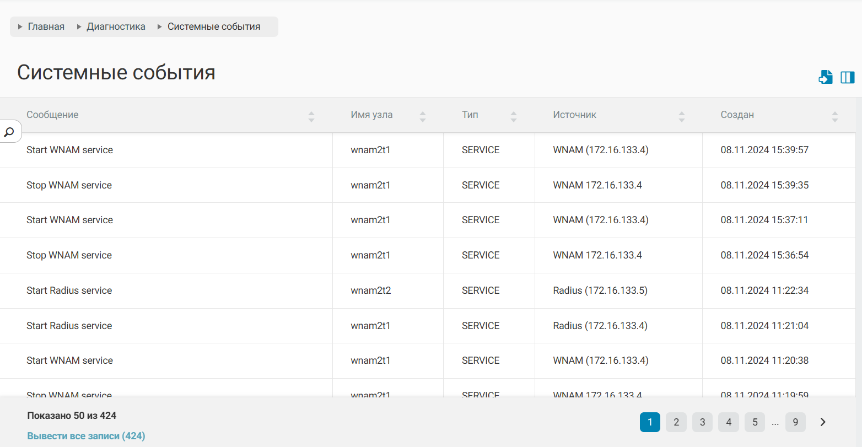Sort by the Источник column arrows
Image resolution: width=862 pixels, height=447 pixels.
[x=682, y=116]
